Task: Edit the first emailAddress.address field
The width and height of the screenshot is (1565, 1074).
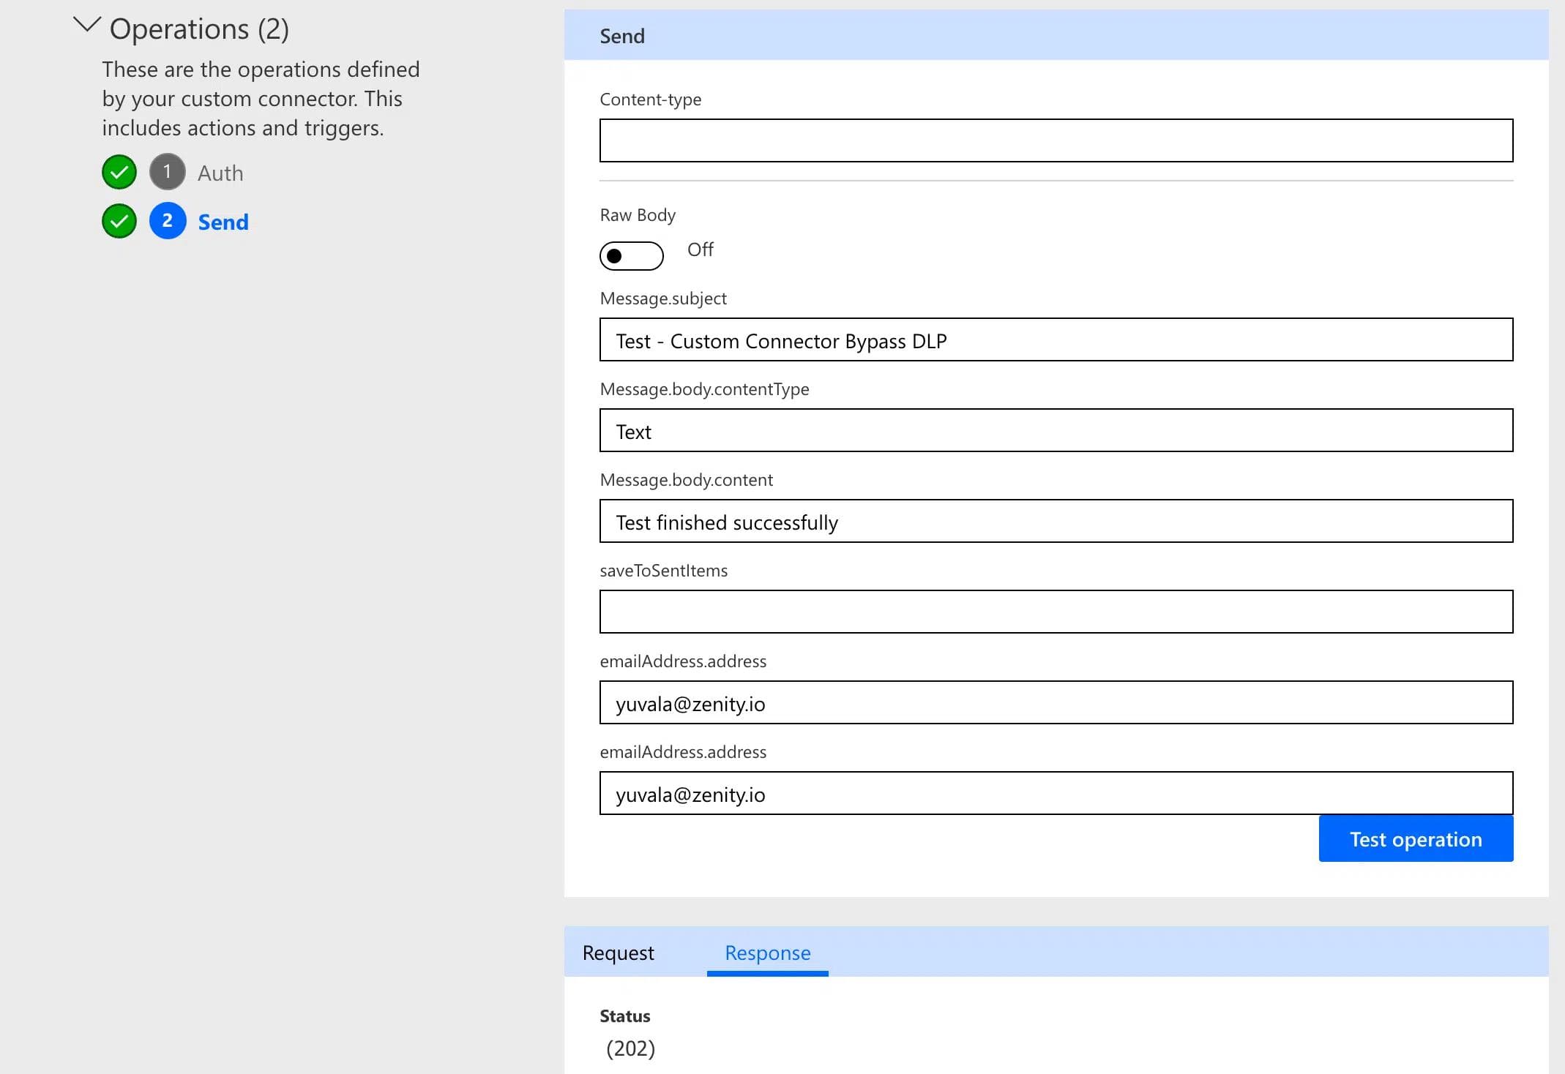Action: (1056, 703)
